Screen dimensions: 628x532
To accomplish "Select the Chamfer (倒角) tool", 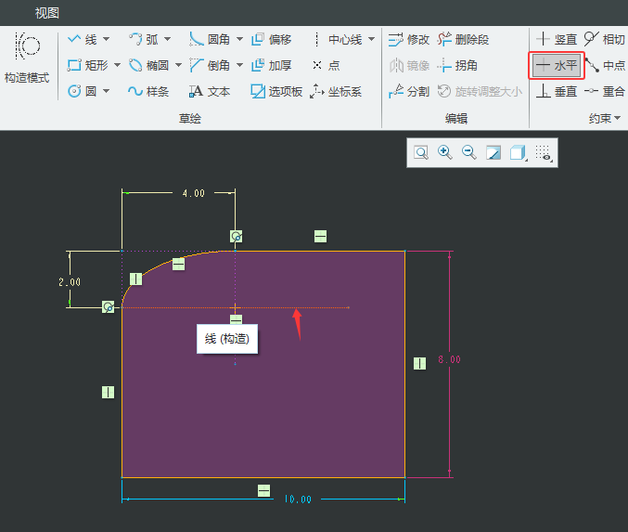I will (x=210, y=65).
